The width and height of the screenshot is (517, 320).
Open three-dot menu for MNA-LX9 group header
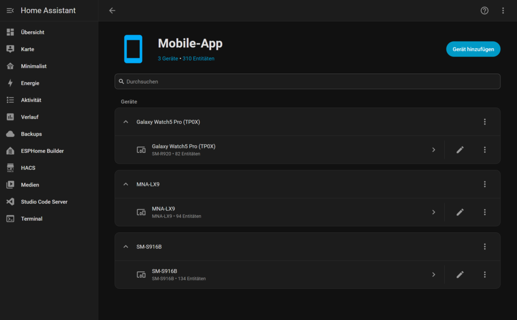(485, 184)
